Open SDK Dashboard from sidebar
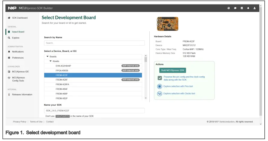 (20, 18)
